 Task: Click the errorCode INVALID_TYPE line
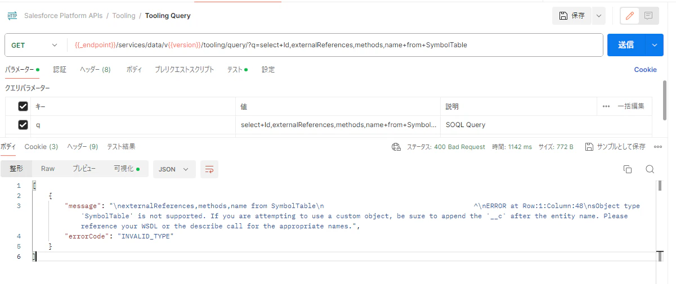(119, 236)
